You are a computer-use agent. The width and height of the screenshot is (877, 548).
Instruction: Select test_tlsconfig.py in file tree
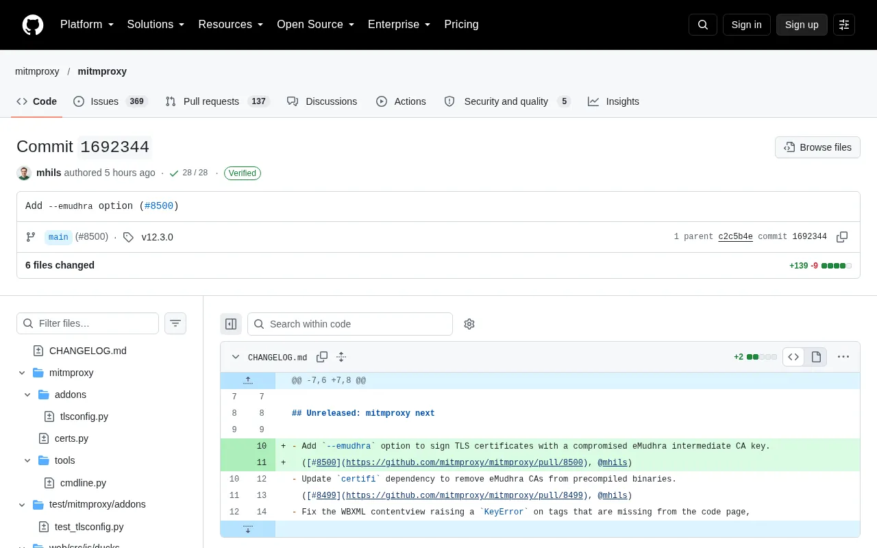click(x=89, y=527)
